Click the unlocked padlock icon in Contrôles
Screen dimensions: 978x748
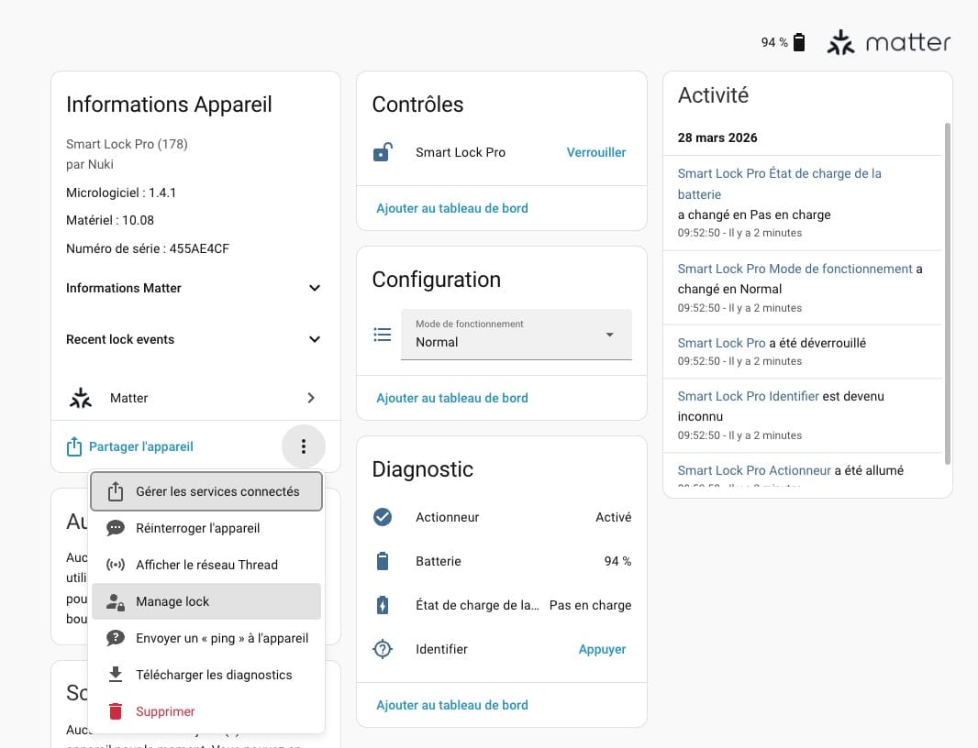[x=383, y=152]
